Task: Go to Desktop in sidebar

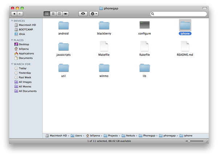Action: (x=22, y=44)
